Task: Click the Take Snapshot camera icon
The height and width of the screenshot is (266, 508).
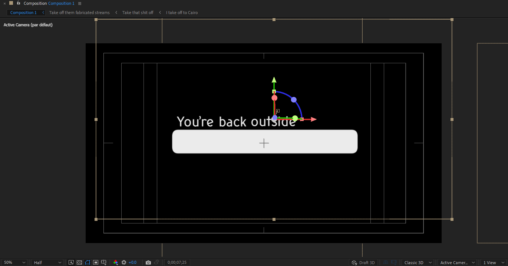Action: tap(148, 263)
